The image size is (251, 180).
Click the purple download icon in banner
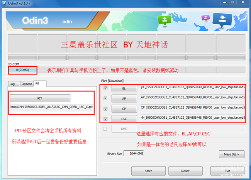pyautogui.click(x=206, y=18)
